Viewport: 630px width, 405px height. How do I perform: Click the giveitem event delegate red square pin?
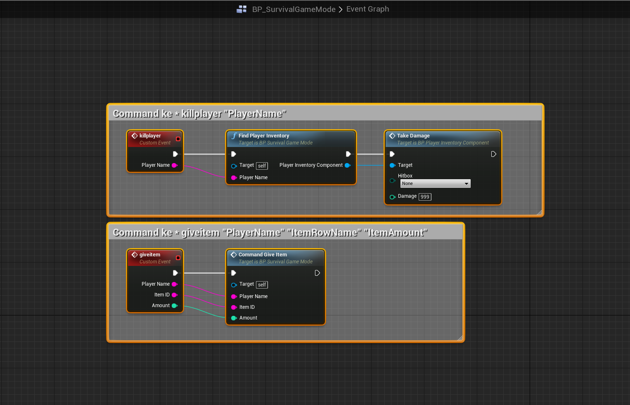tap(178, 258)
